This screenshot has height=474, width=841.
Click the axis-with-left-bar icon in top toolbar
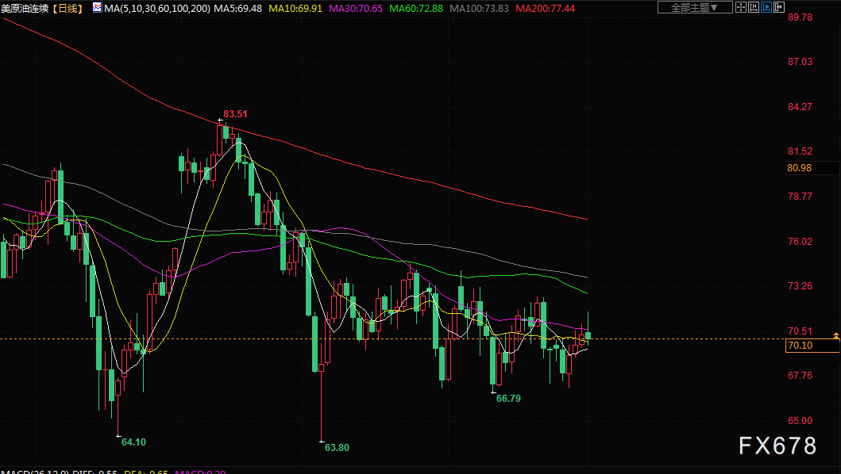[x=754, y=7]
